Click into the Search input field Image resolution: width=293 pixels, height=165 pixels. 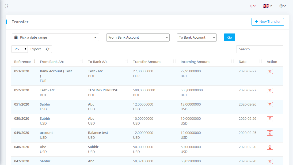[x=260, y=49]
